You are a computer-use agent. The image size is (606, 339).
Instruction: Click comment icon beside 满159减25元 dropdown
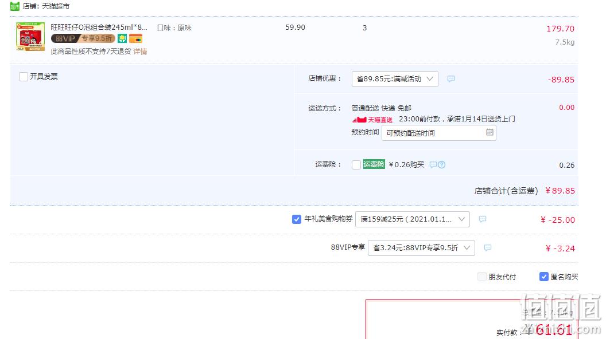coord(482,219)
